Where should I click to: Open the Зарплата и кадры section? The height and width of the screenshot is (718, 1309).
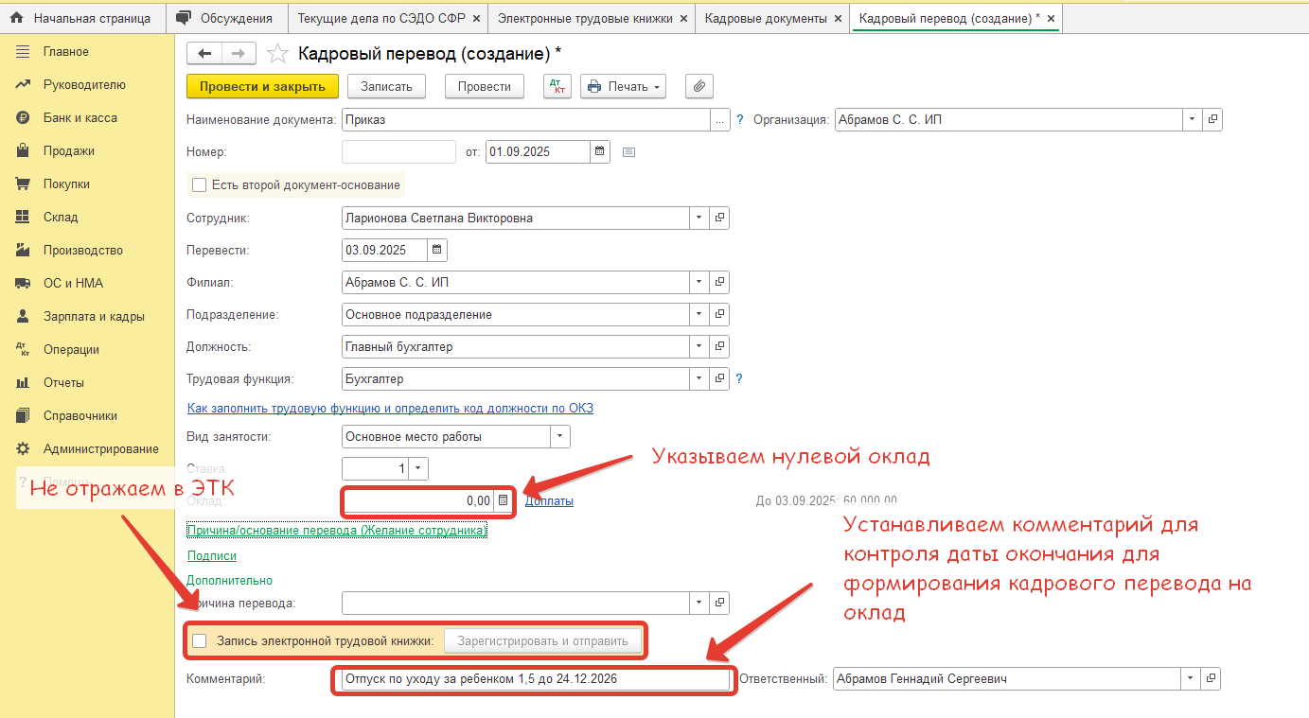tap(94, 317)
